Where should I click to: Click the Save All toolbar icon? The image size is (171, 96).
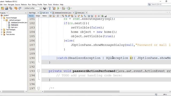pyautogui.click(x=11, y=8)
